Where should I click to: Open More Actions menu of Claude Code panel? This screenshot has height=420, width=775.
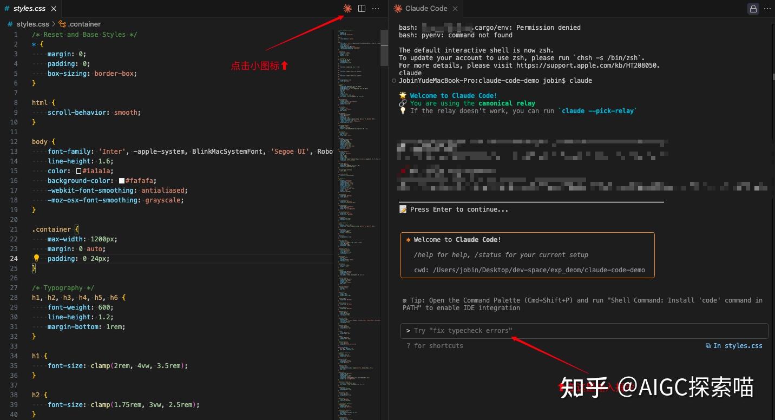(767, 9)
